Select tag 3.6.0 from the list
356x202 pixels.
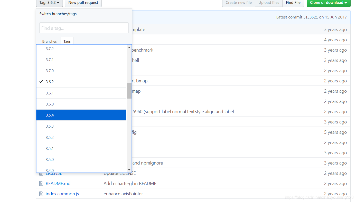[81, 104]
